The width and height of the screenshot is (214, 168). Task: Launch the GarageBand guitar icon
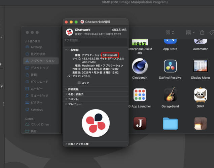(x=170, y=94)
